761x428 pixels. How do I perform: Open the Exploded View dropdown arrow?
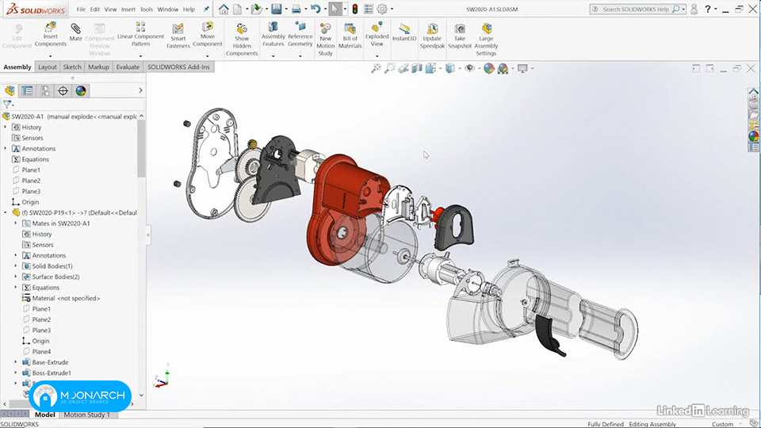click(x=377, y=55)
